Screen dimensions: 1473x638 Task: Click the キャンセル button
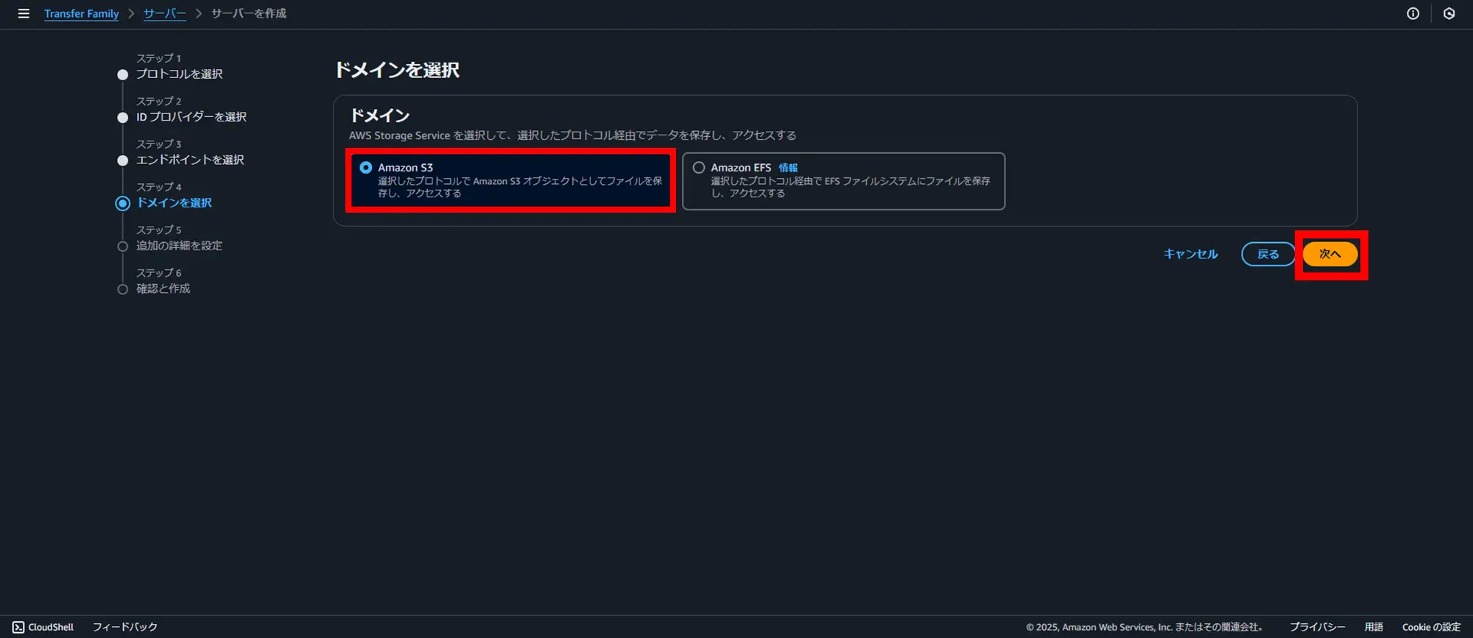pos(1190,254)
